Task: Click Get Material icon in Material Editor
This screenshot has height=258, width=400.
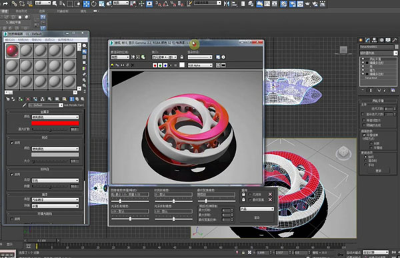Action: point(8,99)
